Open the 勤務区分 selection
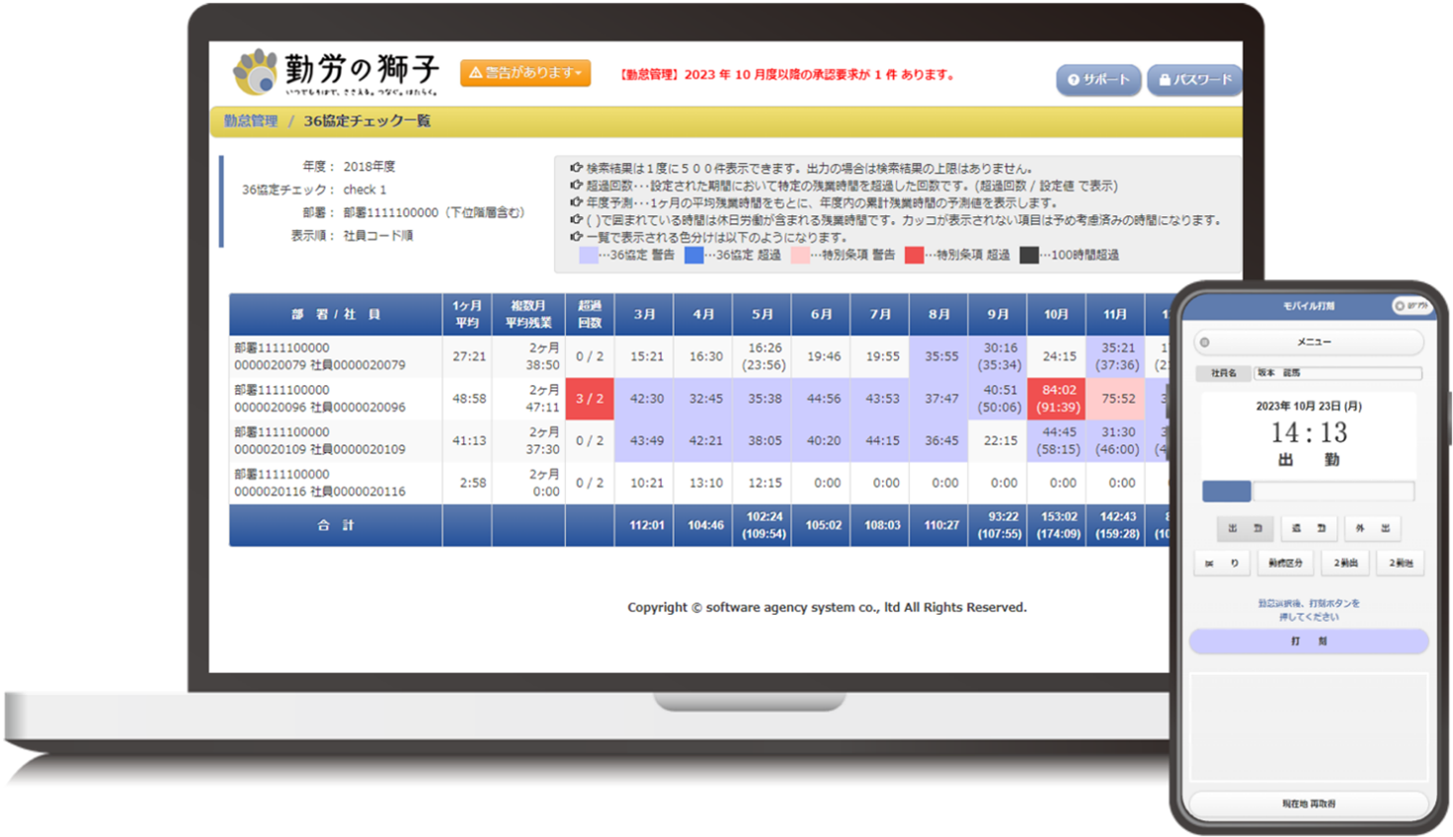1453x837 pixels. coord(1287,562)
